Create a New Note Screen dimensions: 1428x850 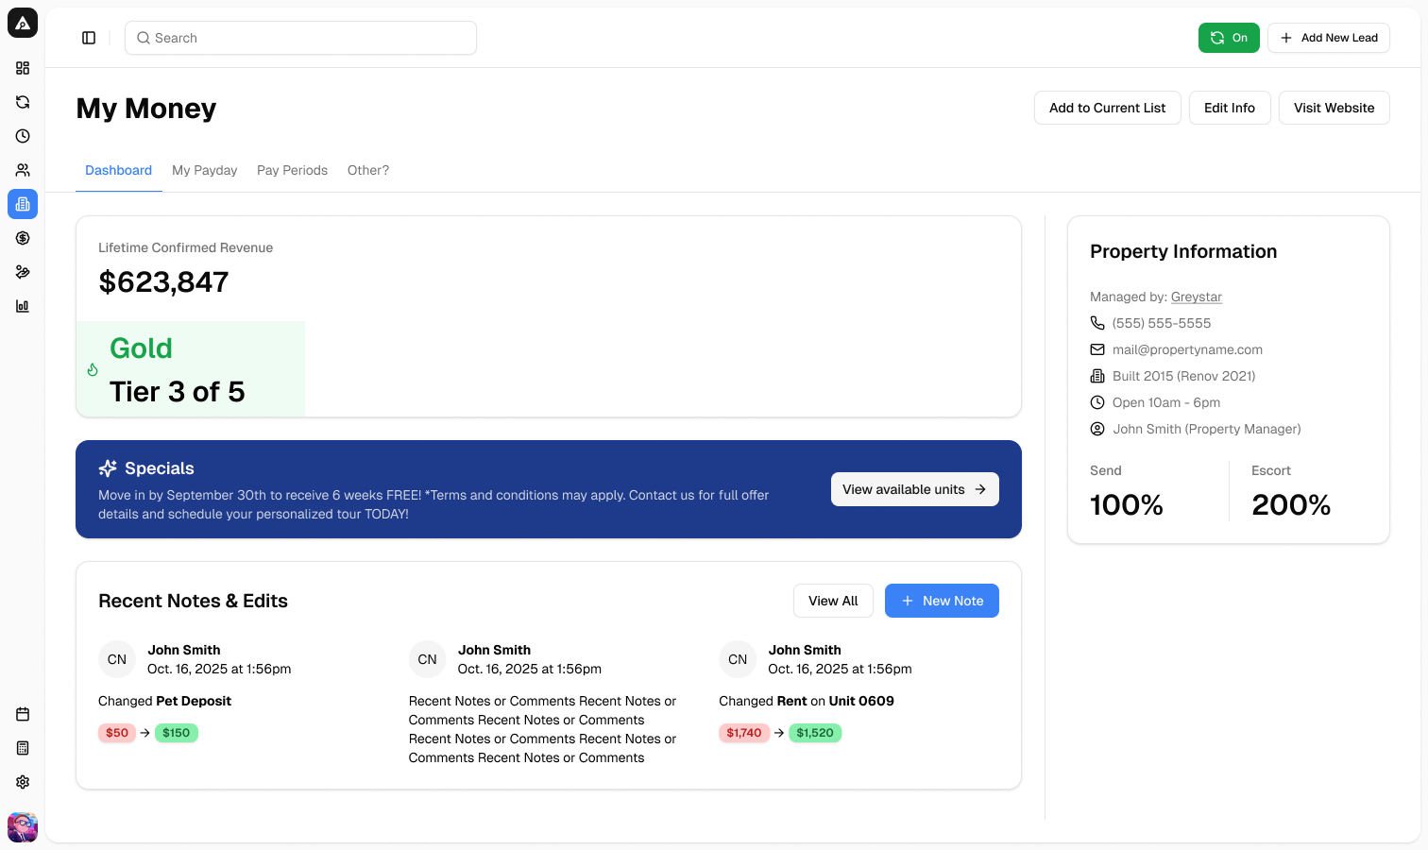click(942, 601)
